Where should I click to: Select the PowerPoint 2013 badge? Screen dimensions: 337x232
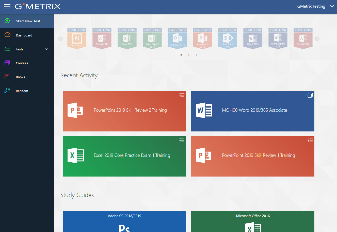point(202,38)
